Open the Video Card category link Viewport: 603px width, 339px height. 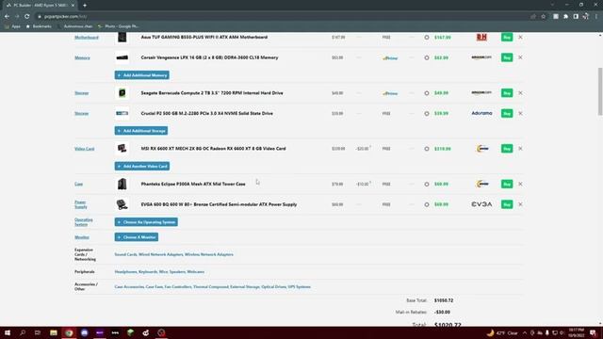84,149
